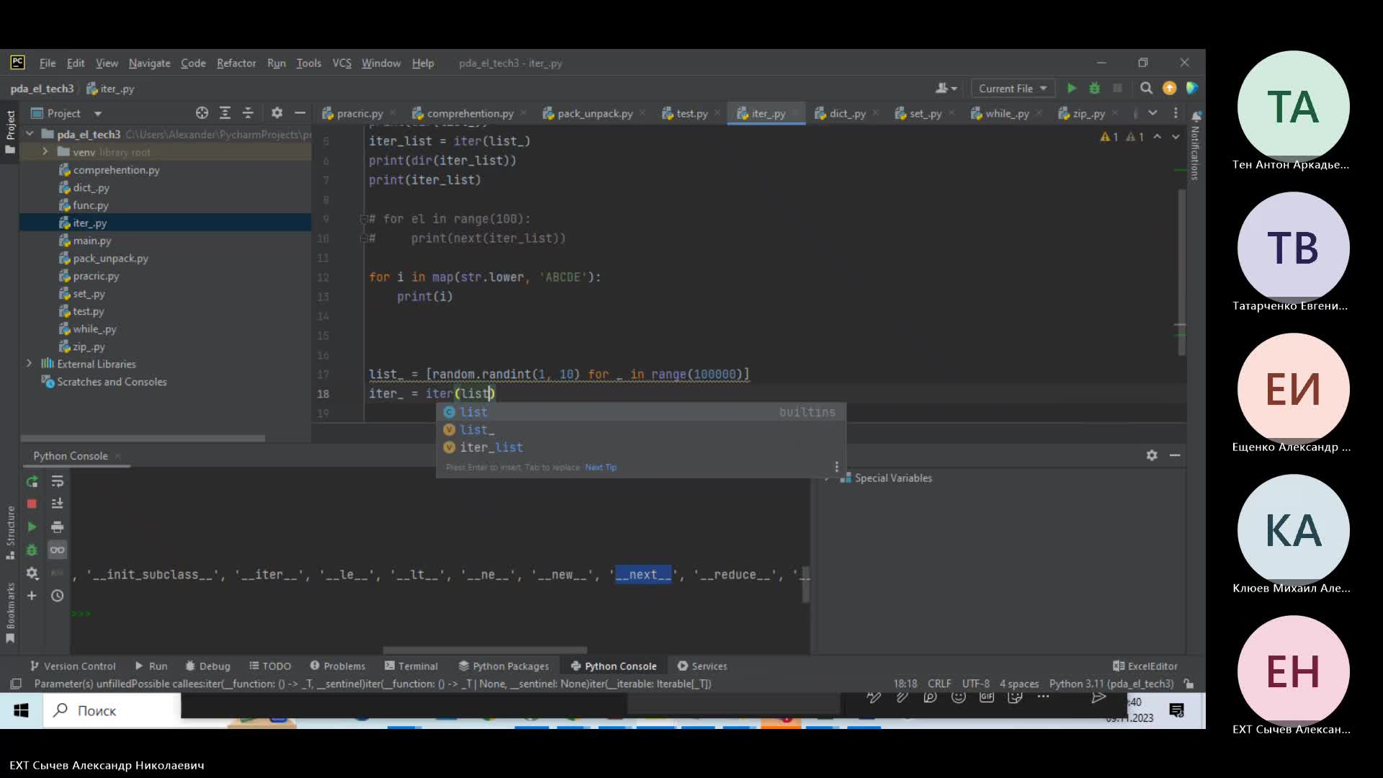Open Project panel settings gear

tap(277, 113)
